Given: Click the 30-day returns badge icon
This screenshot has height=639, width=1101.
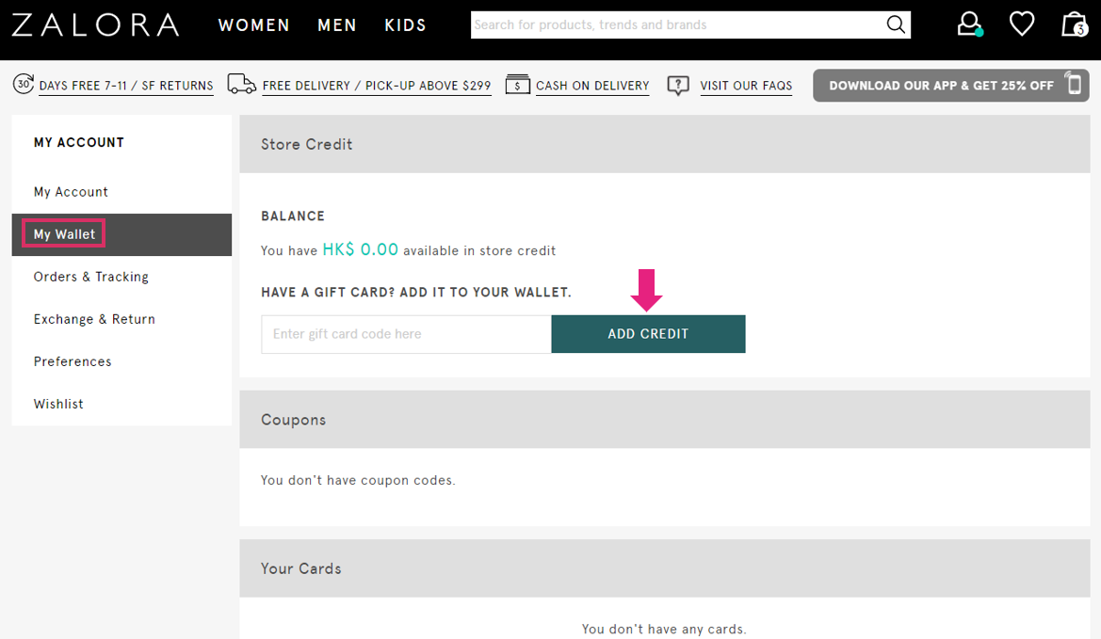Looking at the screenshot, I should (x=24, y=85).
